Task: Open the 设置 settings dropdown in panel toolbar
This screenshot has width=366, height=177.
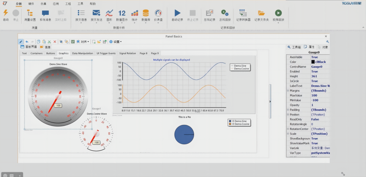Action: coord(116,42)
